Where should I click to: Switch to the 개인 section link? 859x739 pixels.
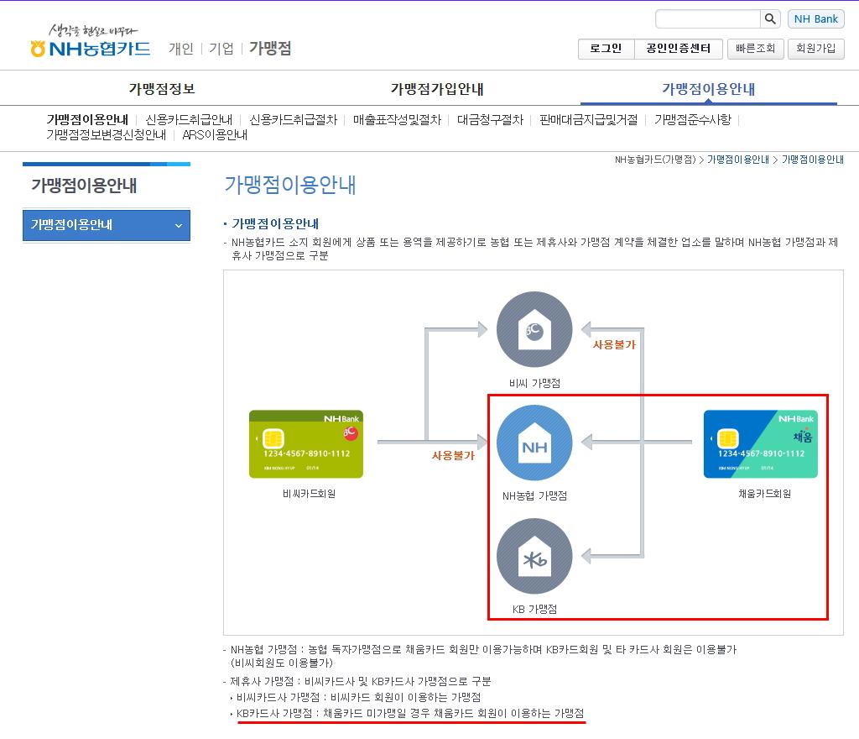tap(180, 49)
